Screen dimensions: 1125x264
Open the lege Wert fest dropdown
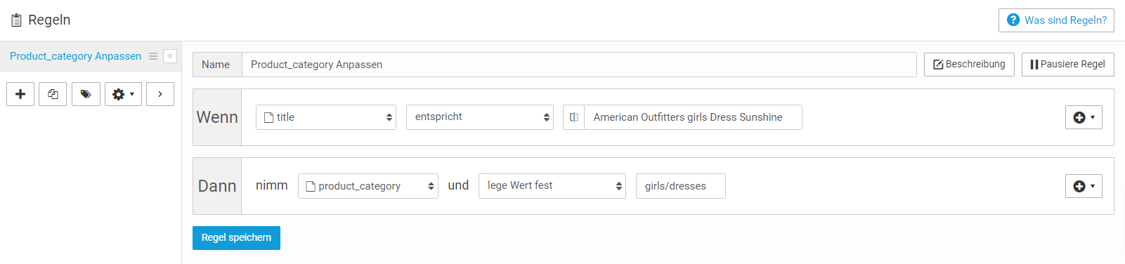[x=552, y=186]
